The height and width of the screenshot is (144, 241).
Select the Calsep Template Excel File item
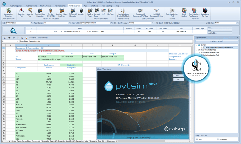click(218, 48)
